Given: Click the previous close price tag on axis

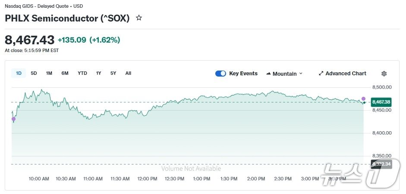Looking at the screenshot, I should (381, 164).
